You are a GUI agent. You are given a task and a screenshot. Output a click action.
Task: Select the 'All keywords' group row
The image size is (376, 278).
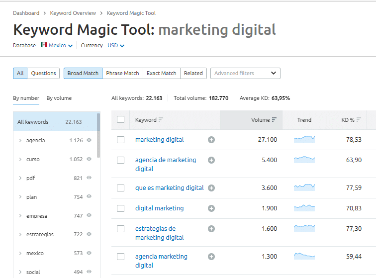coord(55,122)
